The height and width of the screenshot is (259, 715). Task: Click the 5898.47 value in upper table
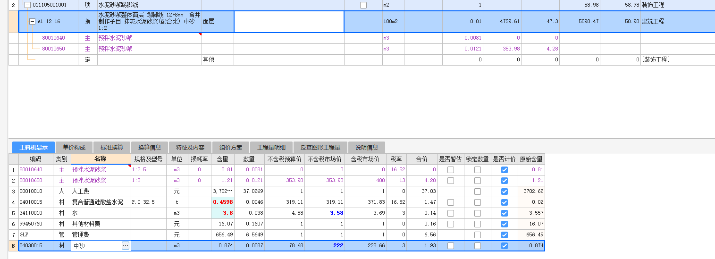[x=580, y=21]
